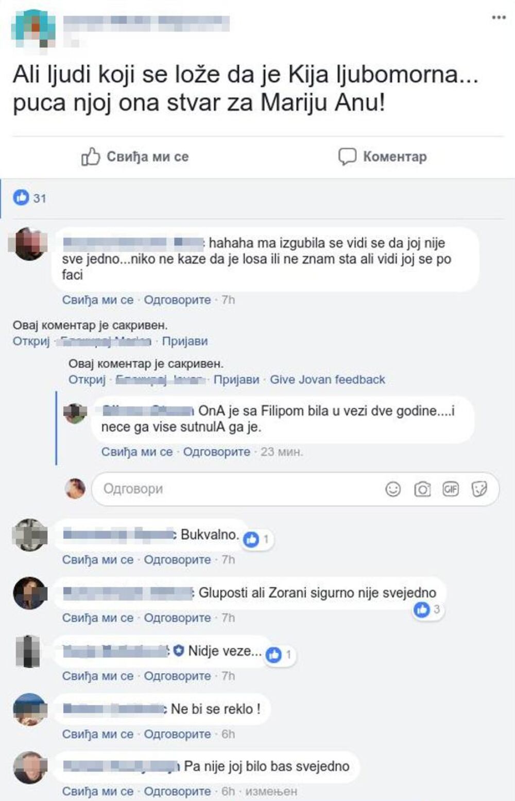Report the first hidden comment with Пријави
Screen dimensions: 515x801
(185, 341)
